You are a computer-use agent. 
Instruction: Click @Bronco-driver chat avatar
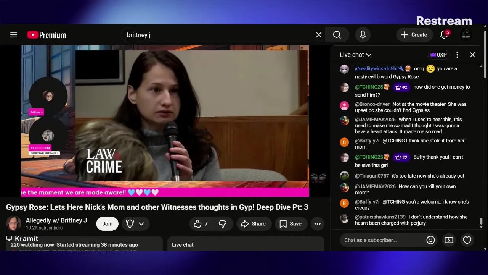[344, 105]
